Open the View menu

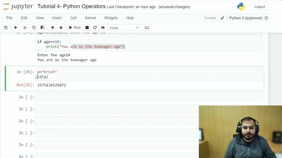pos(40,18)
